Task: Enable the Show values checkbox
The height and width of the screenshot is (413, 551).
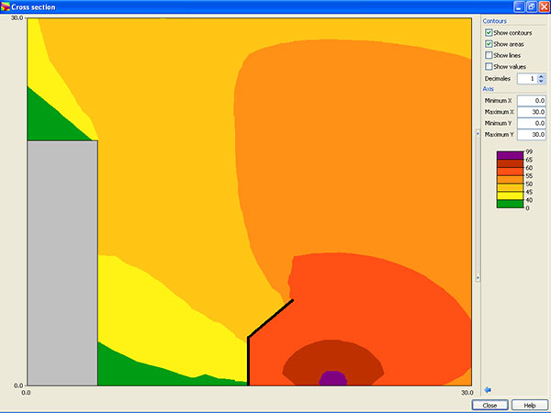Action: coord(489,66)
